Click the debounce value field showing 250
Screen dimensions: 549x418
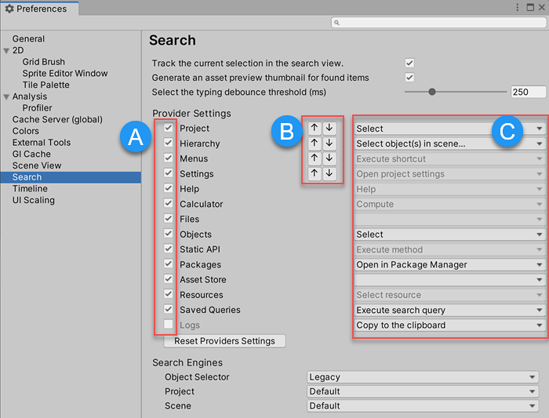pyautogui.click(x=528, y=92)
